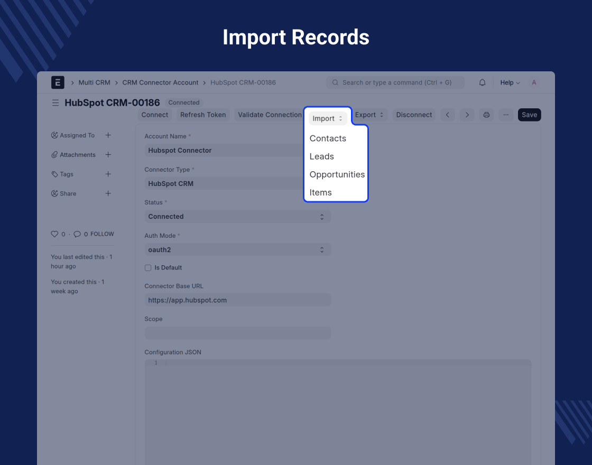Go to next record arrow

[x=467, y=115]
